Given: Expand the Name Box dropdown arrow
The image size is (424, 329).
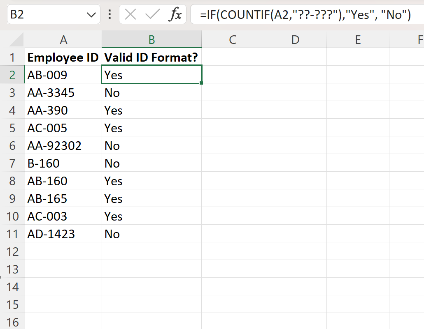Looking at the screenshot, I should point(91,15).
